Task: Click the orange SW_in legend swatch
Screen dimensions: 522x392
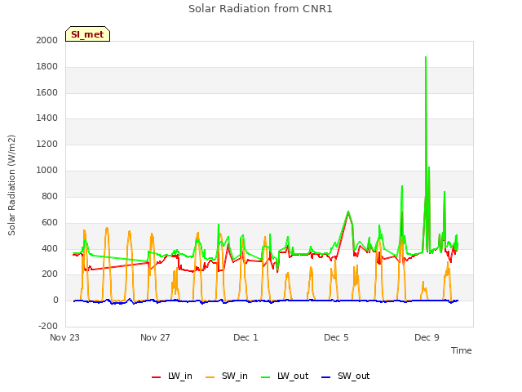Action: (210, 377)
